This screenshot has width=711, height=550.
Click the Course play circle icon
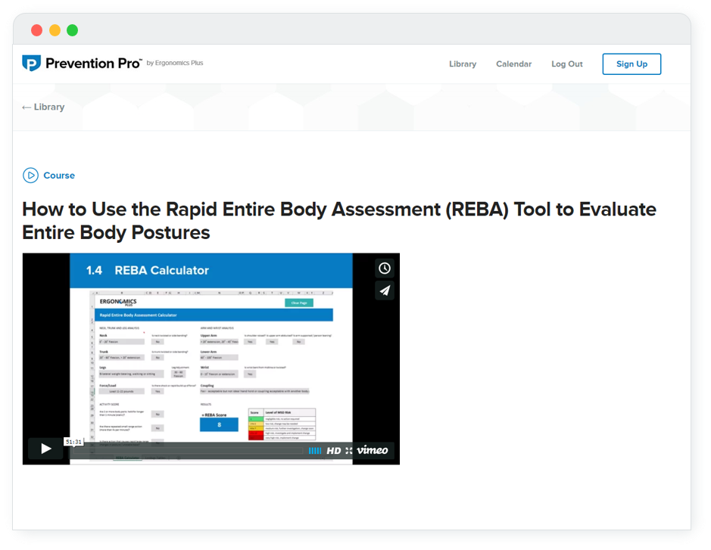point(30,176)
